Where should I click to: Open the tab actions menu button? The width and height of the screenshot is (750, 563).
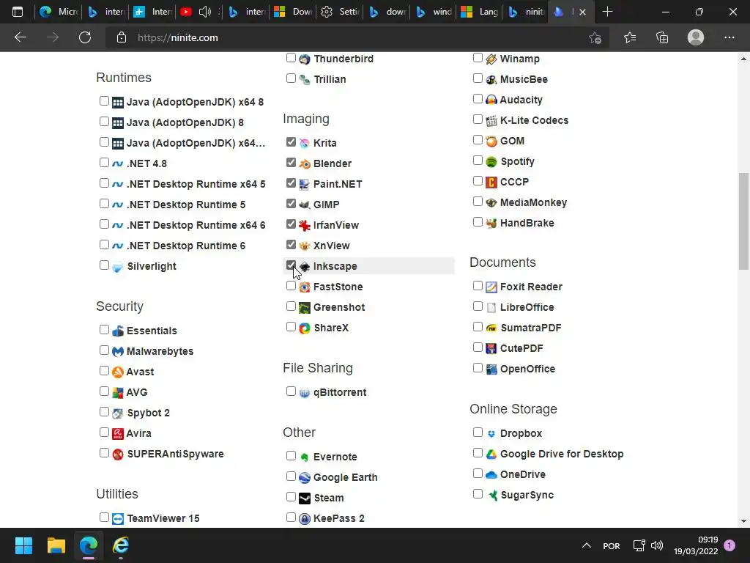[x=18, y=12]
